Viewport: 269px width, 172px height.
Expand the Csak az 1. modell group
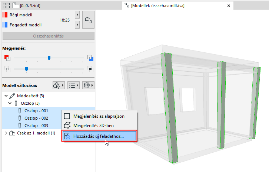(6, 133)
